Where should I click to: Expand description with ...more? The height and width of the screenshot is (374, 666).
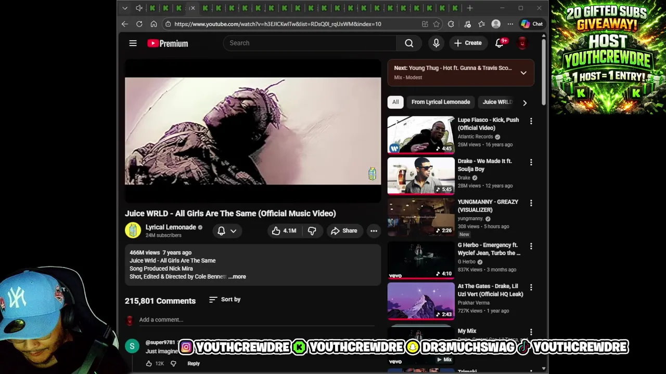click(x=237, y=277)
